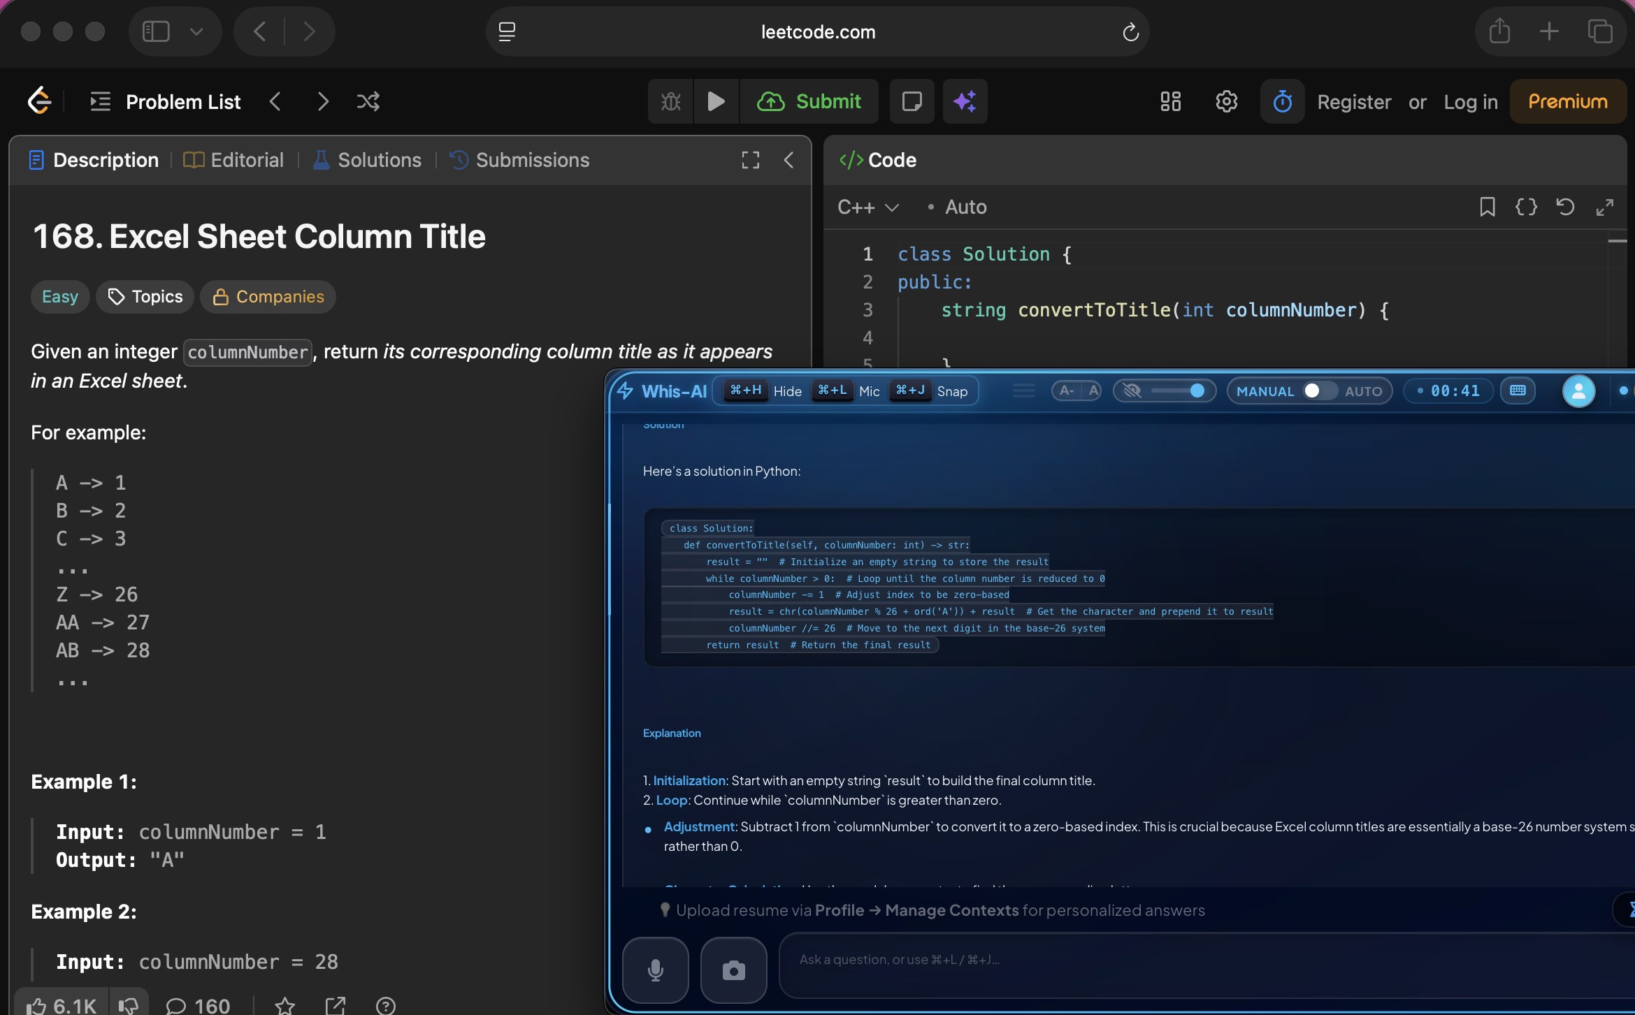Adjust the Whis-AI opacity slider
1635x1015 pixels.
[1179, 390]
